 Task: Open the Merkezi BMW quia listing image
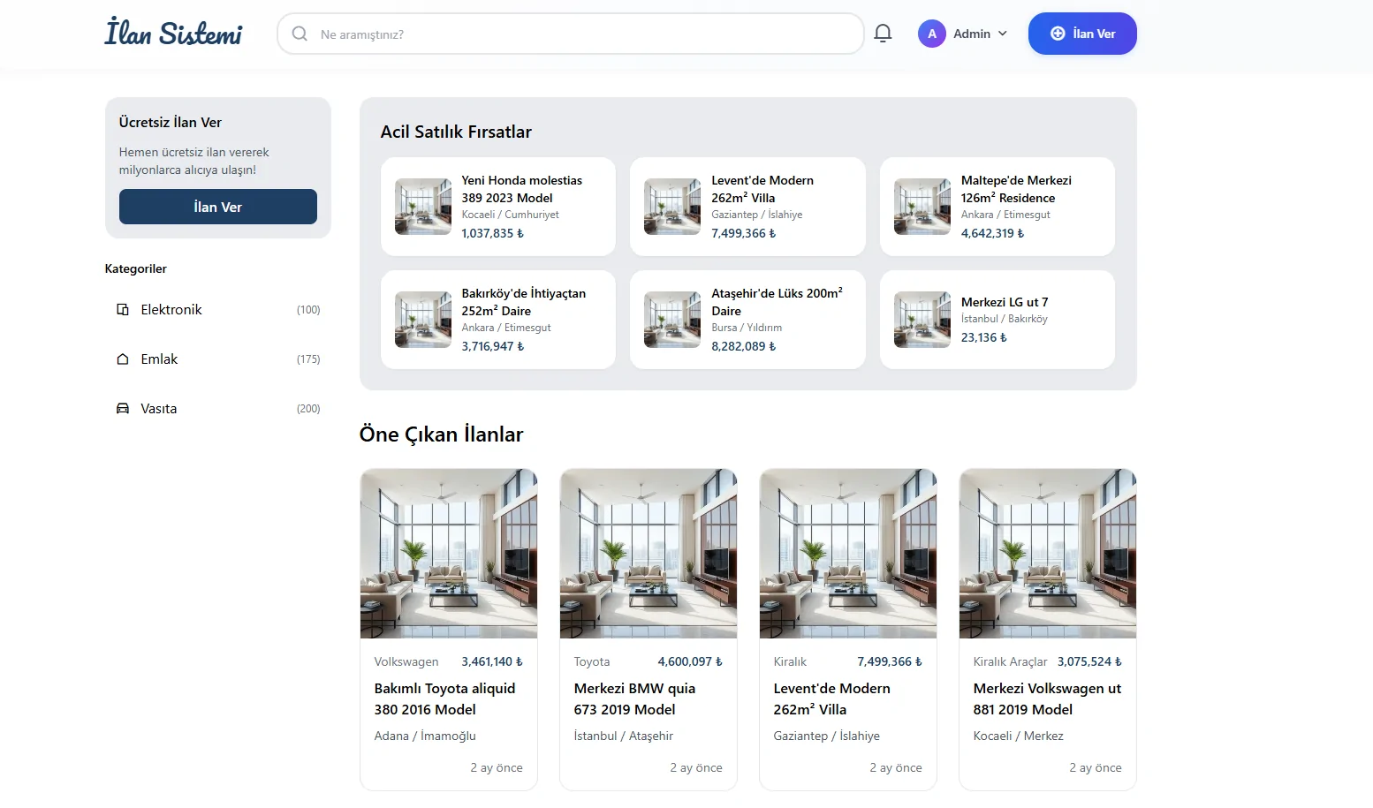(649, 554)
